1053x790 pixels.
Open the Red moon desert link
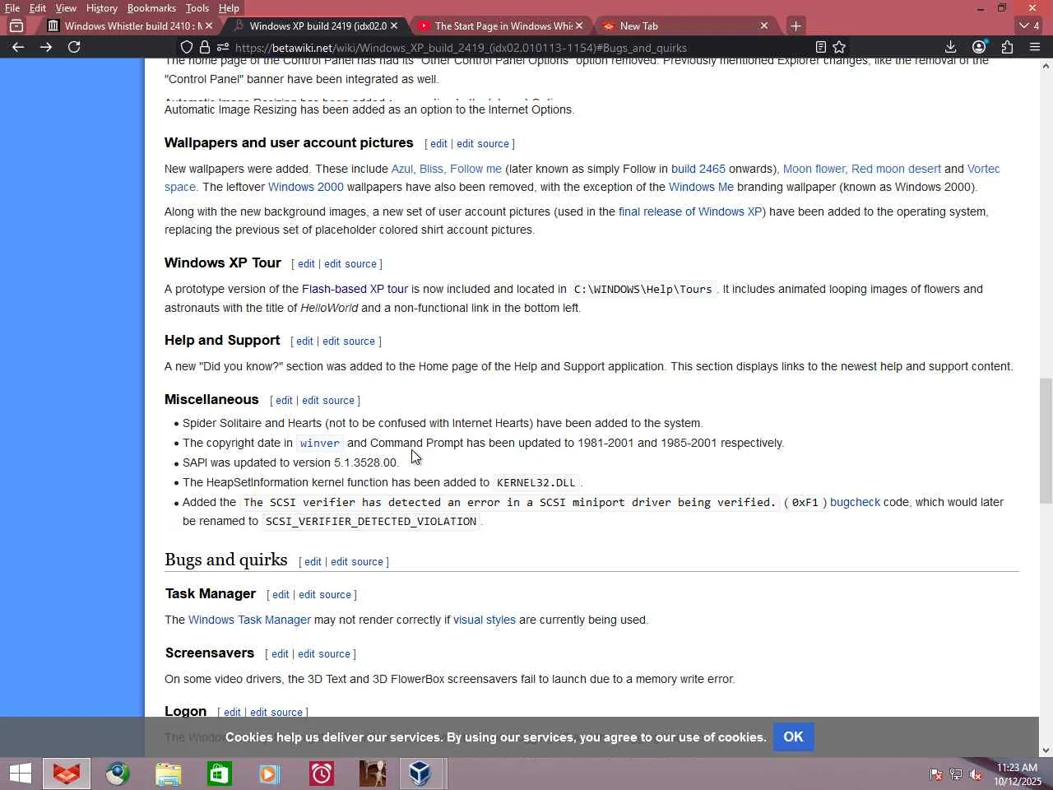coord(896,169)
